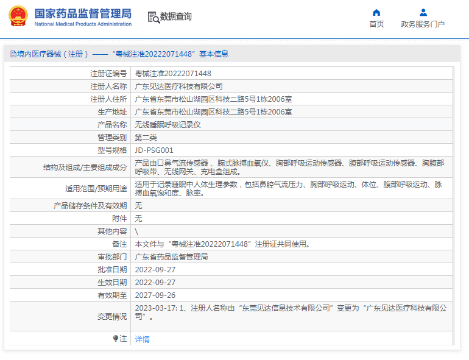The height and width of the screenshot is (360, 469).
Task: Click the 结构及组成/主要组成成分 label
Action: coord(85,168)
